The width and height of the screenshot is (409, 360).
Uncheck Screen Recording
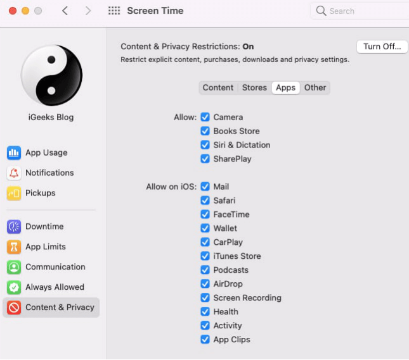click(205, 298)
